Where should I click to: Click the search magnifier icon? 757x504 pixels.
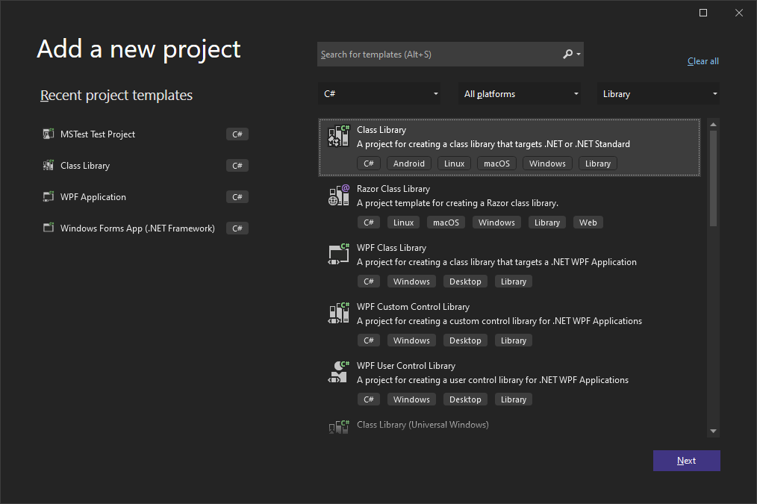coord(567,54)
